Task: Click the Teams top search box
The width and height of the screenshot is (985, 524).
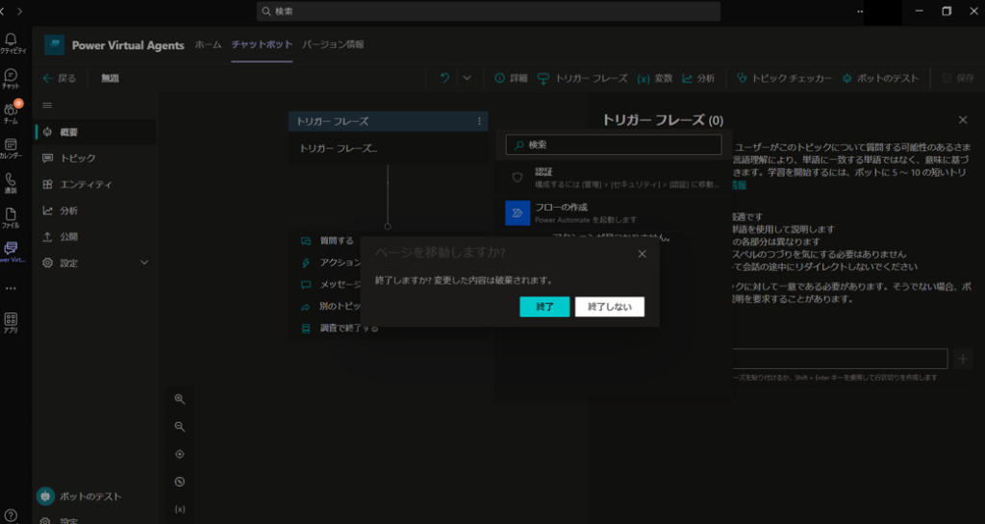Action: (488, 12)
